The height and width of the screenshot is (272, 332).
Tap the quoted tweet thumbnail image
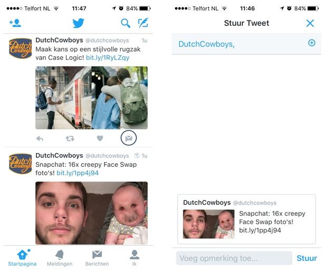click(x=209, y=224)
